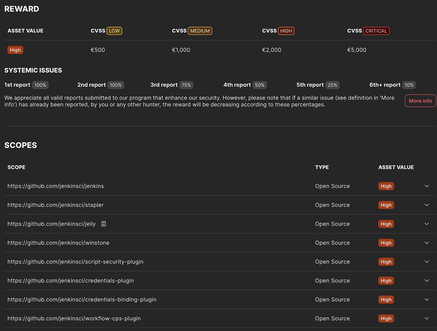Click the SYSTEMIC ISSUES heading

click(33, 70)
